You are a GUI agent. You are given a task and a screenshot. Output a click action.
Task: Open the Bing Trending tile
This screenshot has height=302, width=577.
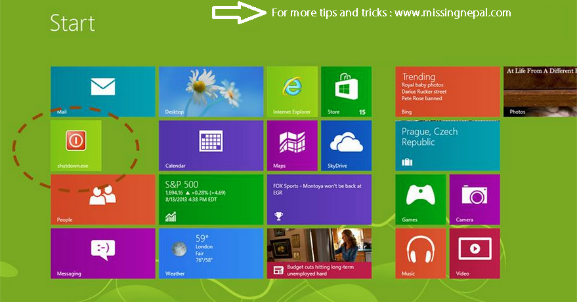[448, 92]
